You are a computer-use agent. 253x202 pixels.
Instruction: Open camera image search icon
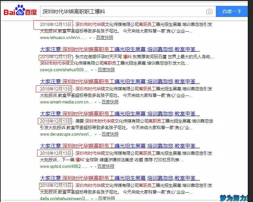209,11
